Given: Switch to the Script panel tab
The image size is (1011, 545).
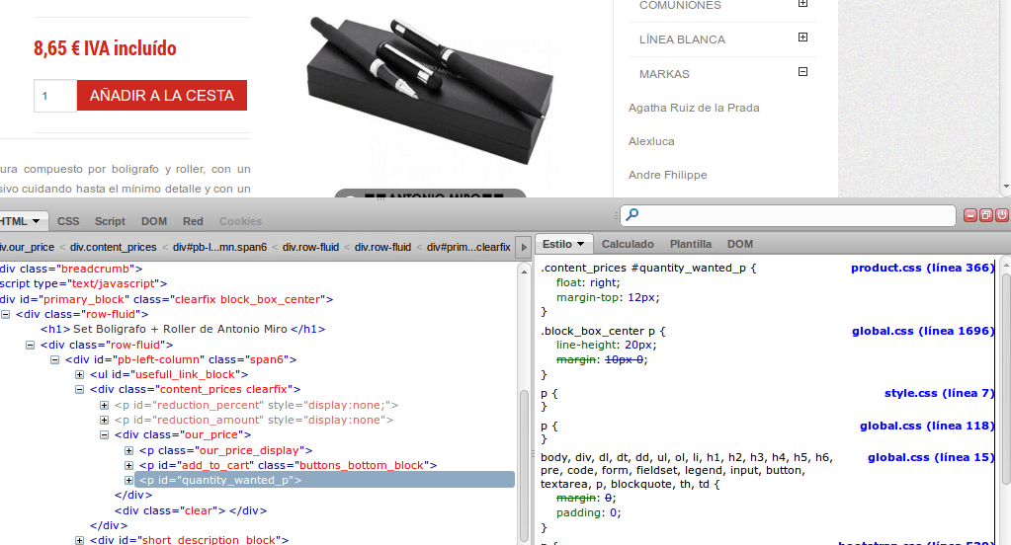Looking at the screenshot, I should pyautogui.click(x=110, y=221).
